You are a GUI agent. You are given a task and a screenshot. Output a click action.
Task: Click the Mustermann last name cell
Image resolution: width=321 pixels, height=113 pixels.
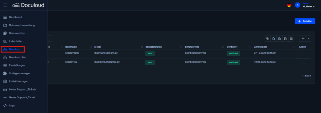[72, 53]
